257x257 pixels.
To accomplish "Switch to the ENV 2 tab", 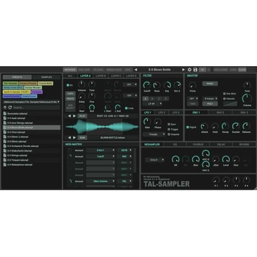I will pyautogui.click(x=220, y=112).
